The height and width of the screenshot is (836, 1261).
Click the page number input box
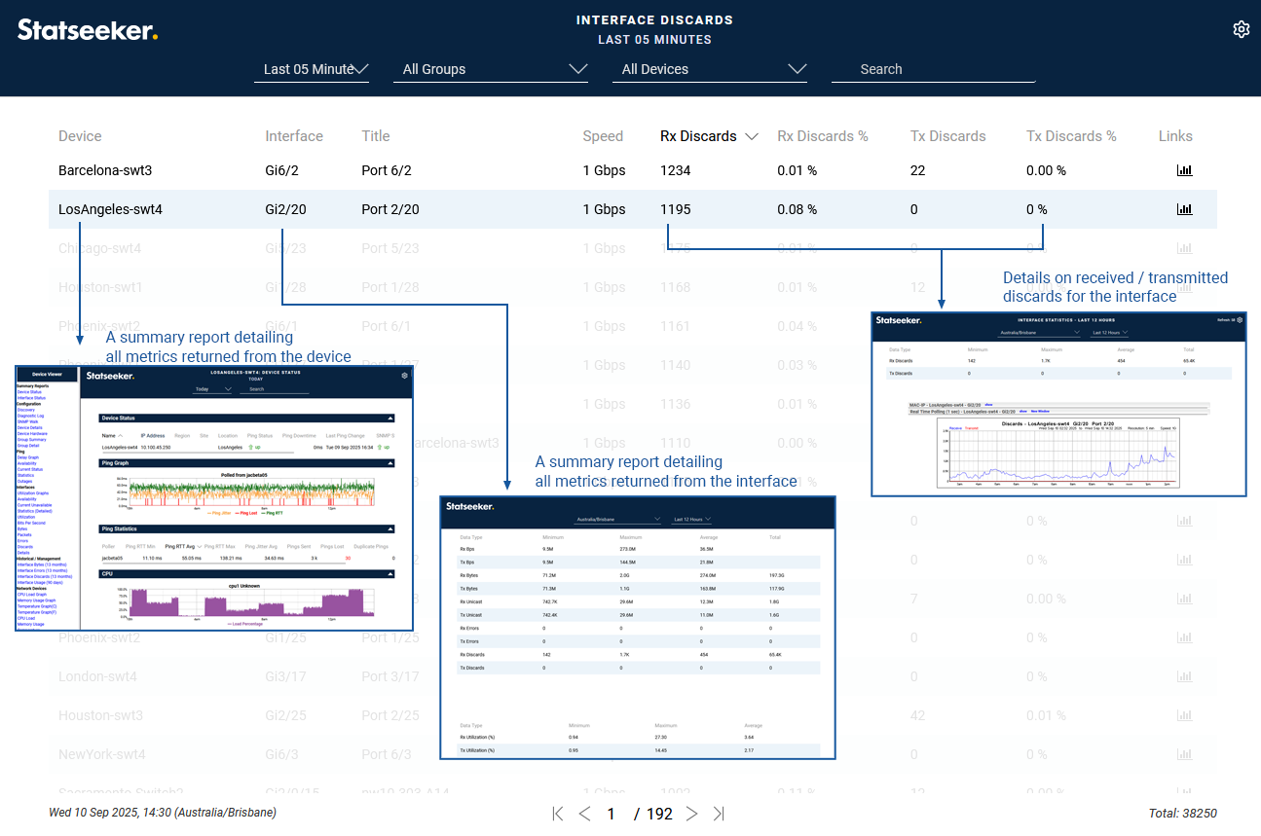click(x=612, y=814)
